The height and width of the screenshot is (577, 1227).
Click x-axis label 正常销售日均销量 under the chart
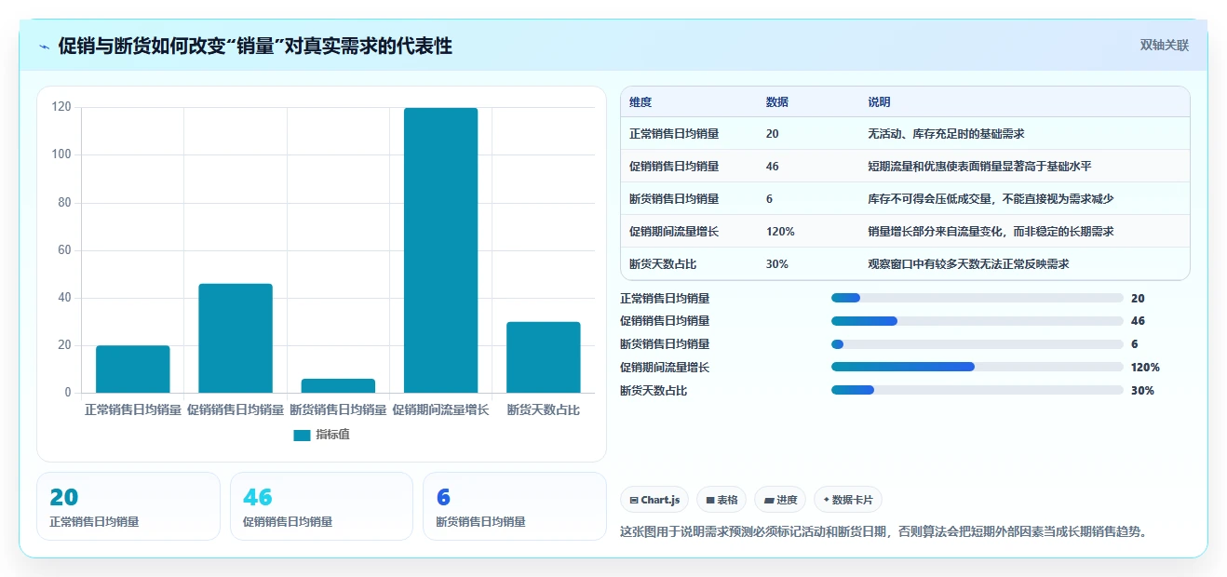coord(133,410)
